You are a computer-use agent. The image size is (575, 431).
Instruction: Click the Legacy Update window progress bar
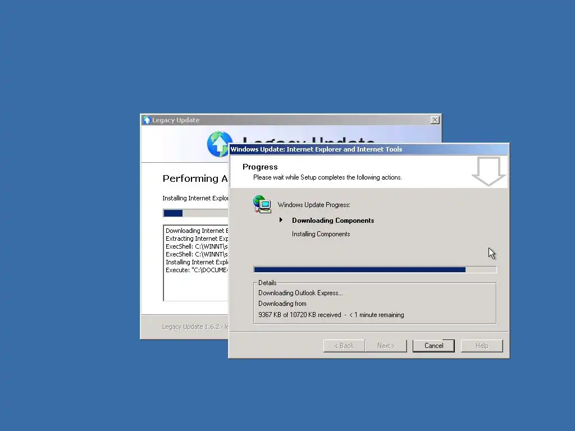pos(196,213)
